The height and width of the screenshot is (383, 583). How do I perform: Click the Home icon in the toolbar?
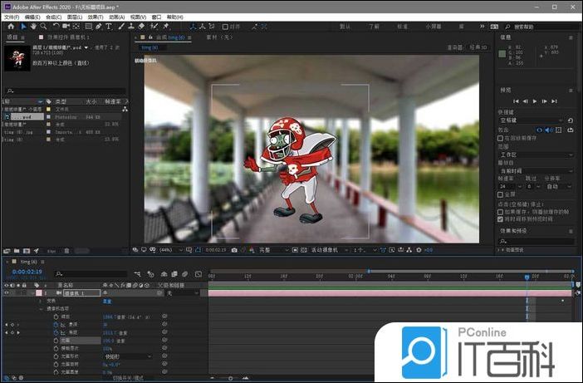pyautogui.click(x=11, y=27)
